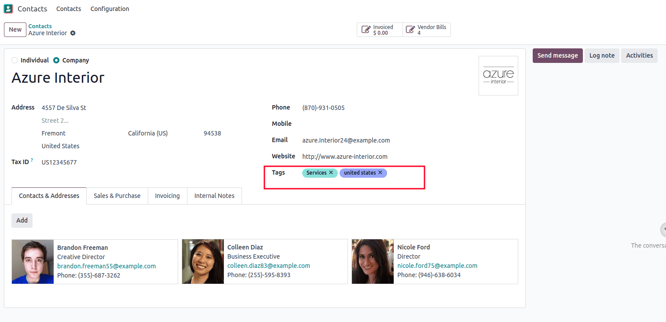Switch to the Internal Notes tab
This screenshot has width=666, height=322.
[x=214, y=196]
